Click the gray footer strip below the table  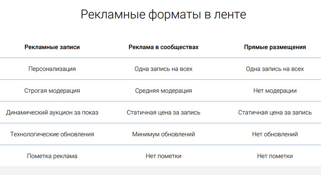tap(161, 171)
